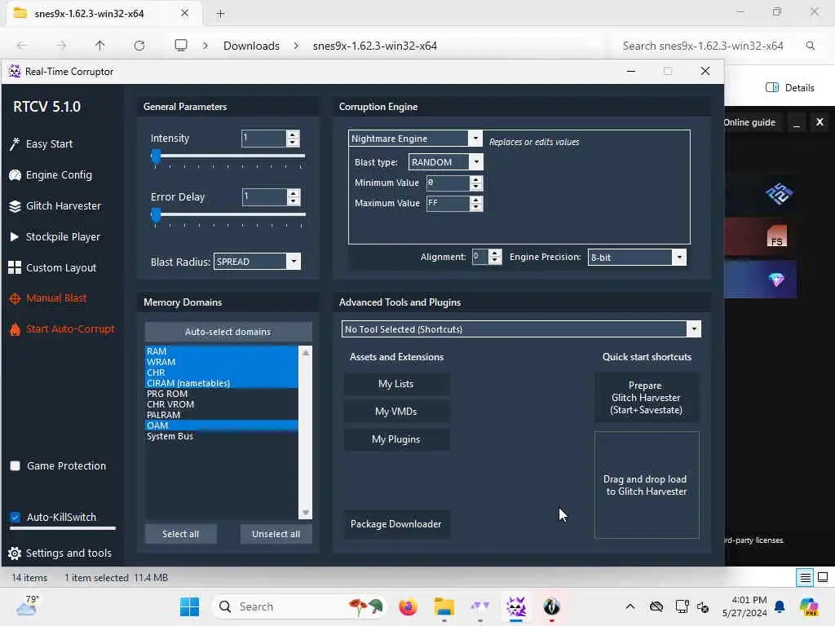The image size is (835, 626).
Task: Increase Error Delay spinner value
Action: tap(294, 193)
